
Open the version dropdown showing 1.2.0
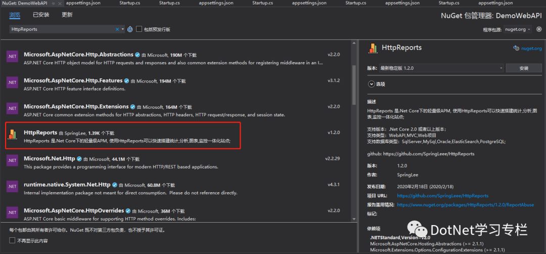(441, 68)
